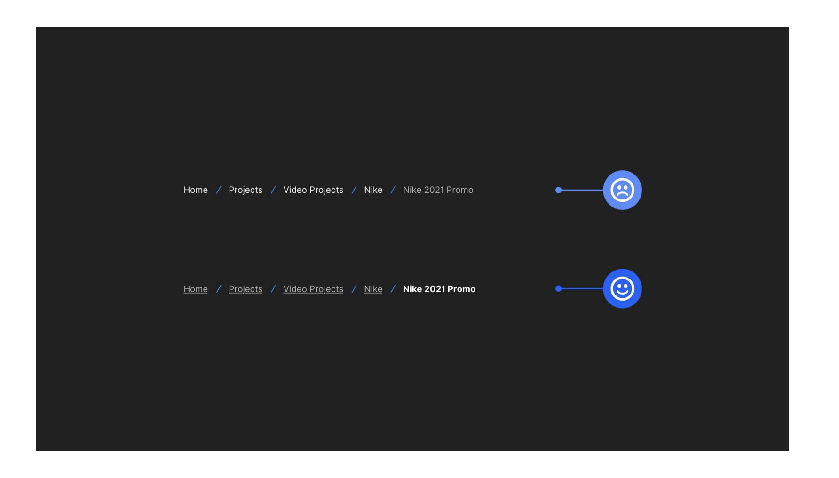Open the underlined Home breadcrumb link
Screen dimensions: 839x478
click(x=195, y=289)
